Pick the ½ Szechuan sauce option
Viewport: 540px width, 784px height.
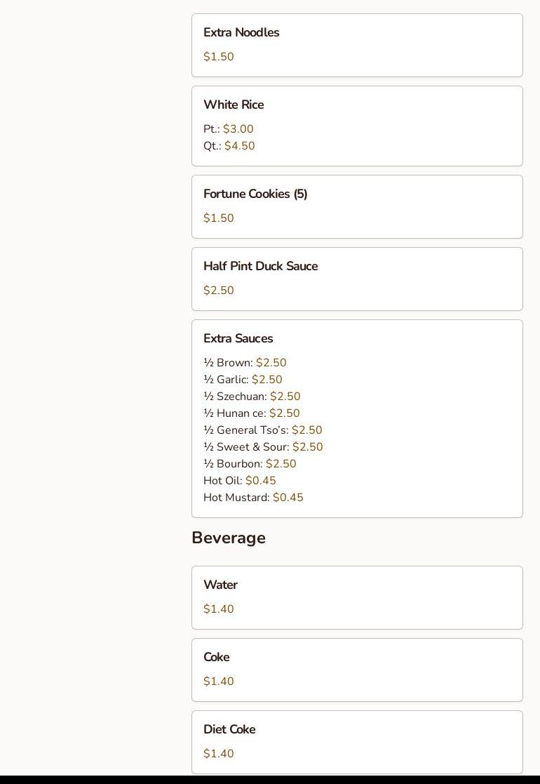point(252,397)
